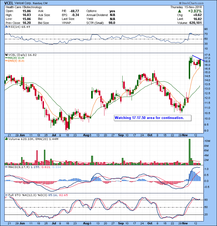The image size is (217, 226).
Task: Click the candlestick icon beside VCEL (Daily)
Action: click(x=6, y=55)
